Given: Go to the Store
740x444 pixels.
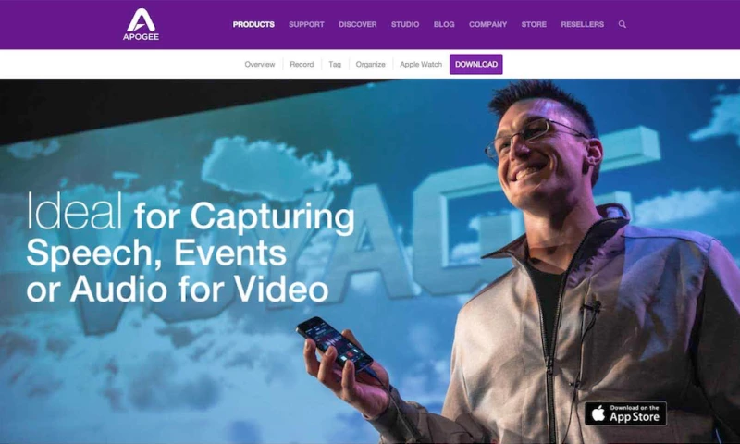Looking at the screenshot, I should coord(534,24).
